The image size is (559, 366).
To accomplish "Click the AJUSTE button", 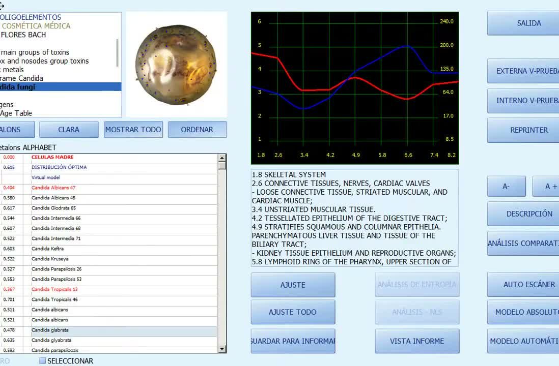I will click(293, 285).
